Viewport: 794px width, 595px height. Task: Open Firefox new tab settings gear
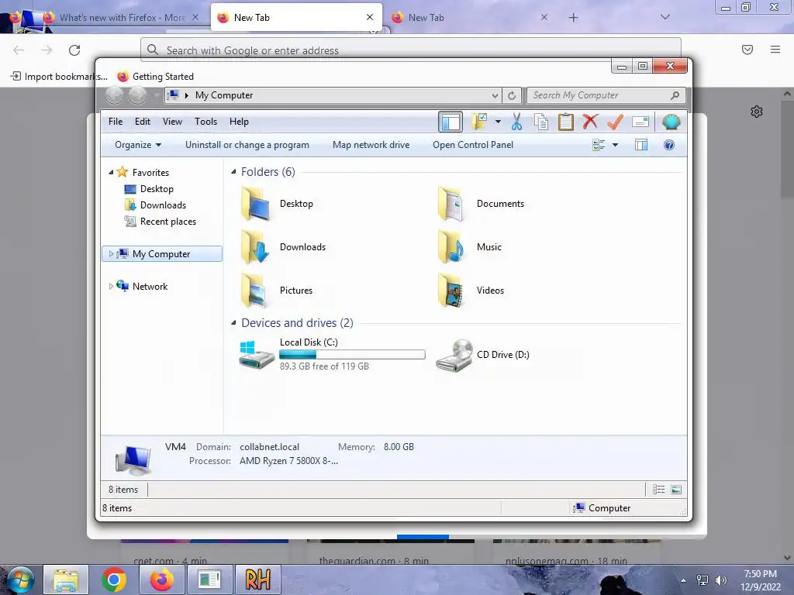(x=757, y=112)
